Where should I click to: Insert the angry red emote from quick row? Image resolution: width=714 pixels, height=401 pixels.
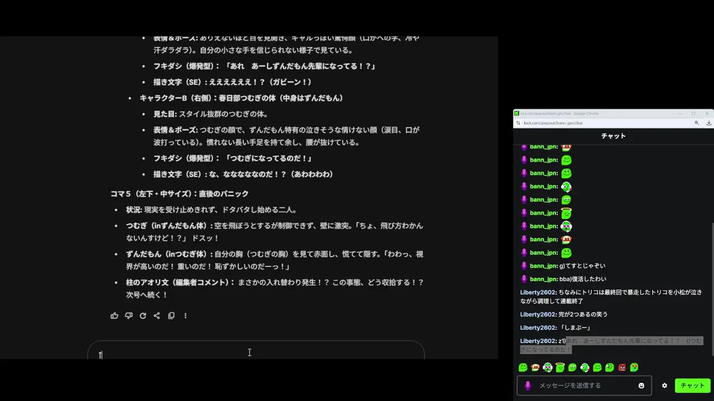pyautogui.click(x=622, y=368)
